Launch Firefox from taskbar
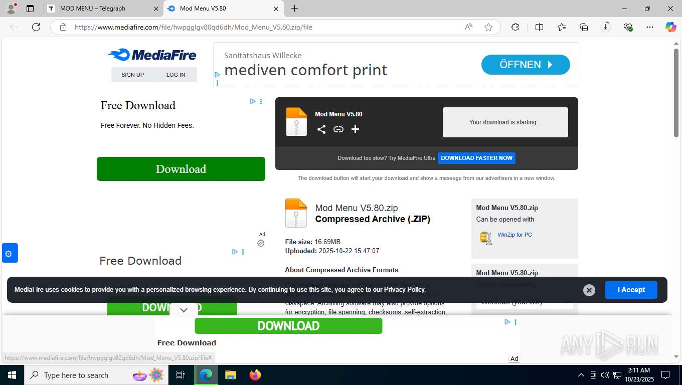682x385 pixels. coord(255,375)
